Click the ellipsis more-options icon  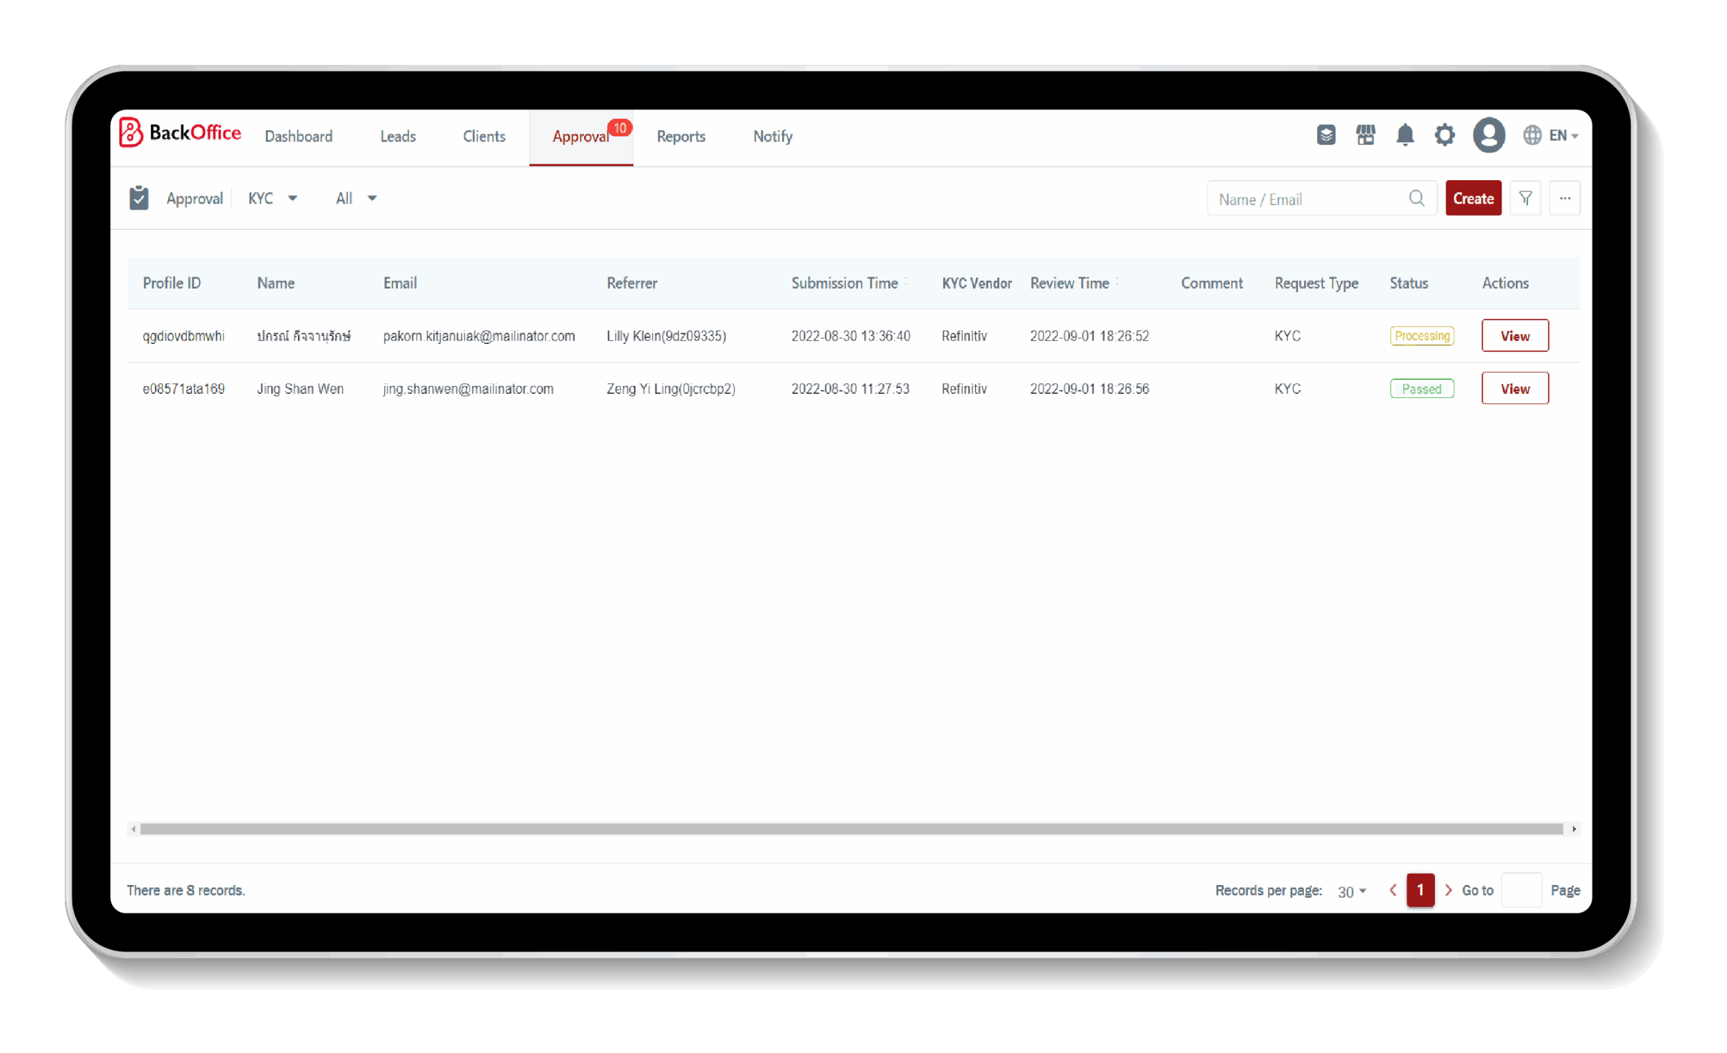pyautogui.click(x=1564, y=198)
